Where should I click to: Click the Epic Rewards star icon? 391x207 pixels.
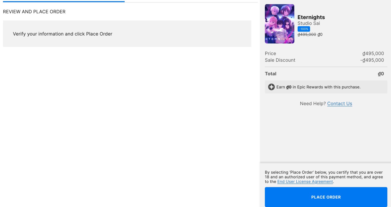271,87
